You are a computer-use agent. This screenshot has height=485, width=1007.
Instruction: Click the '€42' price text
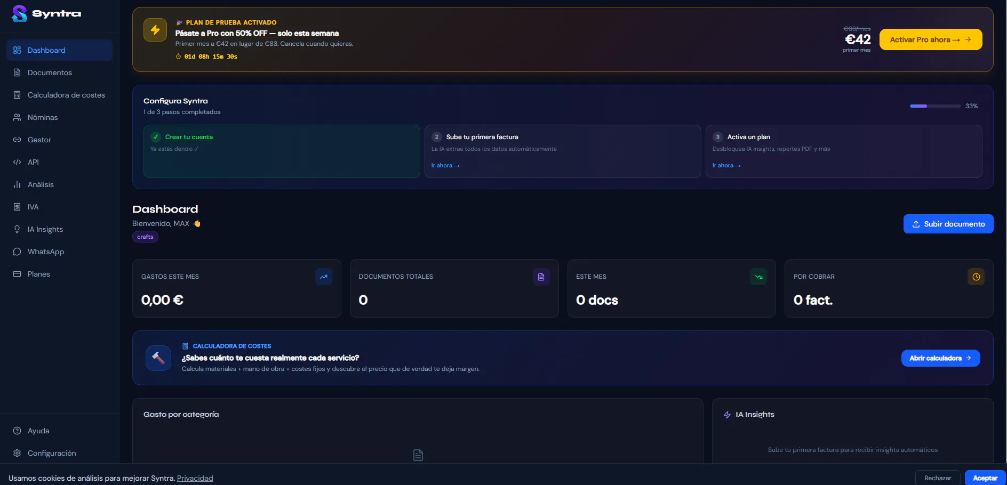coord(858,39)
